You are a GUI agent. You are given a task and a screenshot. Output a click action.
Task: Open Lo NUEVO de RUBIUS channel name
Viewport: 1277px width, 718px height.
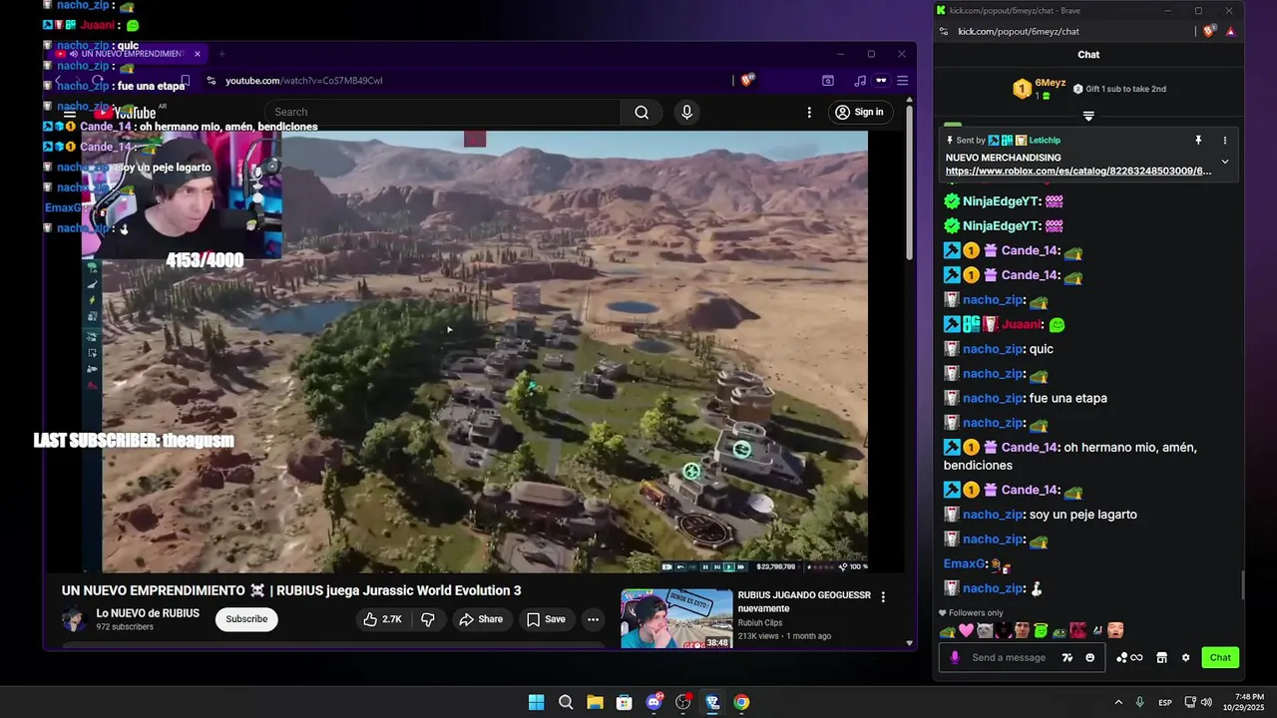pyautogui.click(x=148, y=613)
